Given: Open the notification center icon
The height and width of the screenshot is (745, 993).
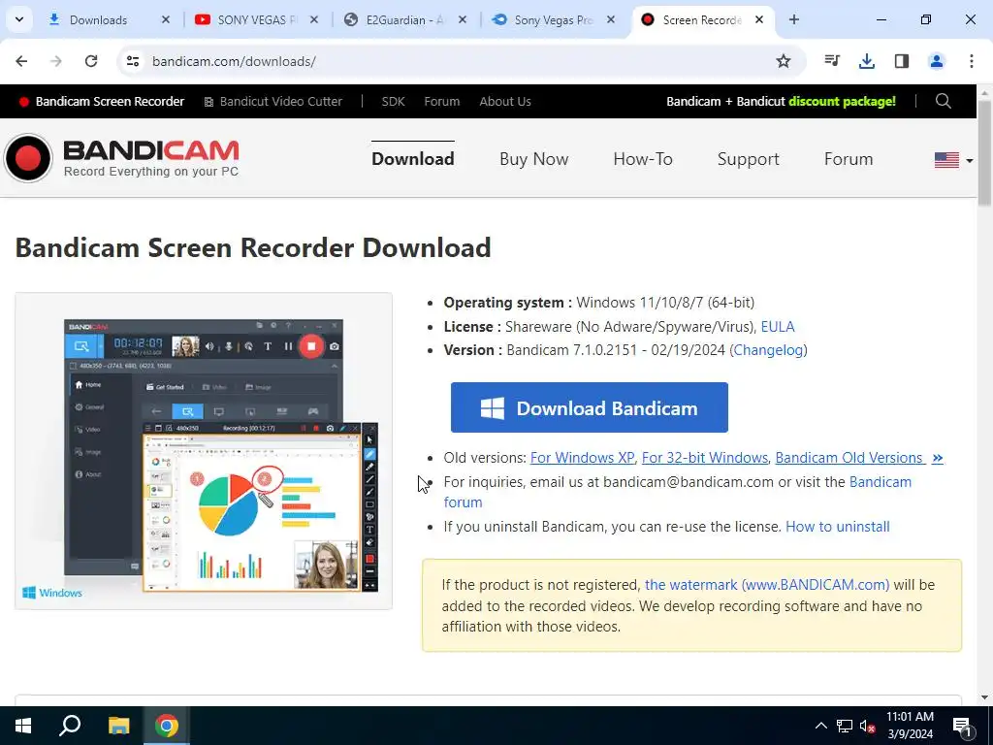Looking at the screenshot, I should 963,726.
